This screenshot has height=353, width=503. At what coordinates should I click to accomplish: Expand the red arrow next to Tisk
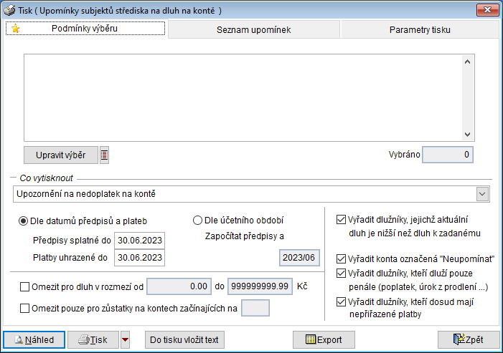126,339
